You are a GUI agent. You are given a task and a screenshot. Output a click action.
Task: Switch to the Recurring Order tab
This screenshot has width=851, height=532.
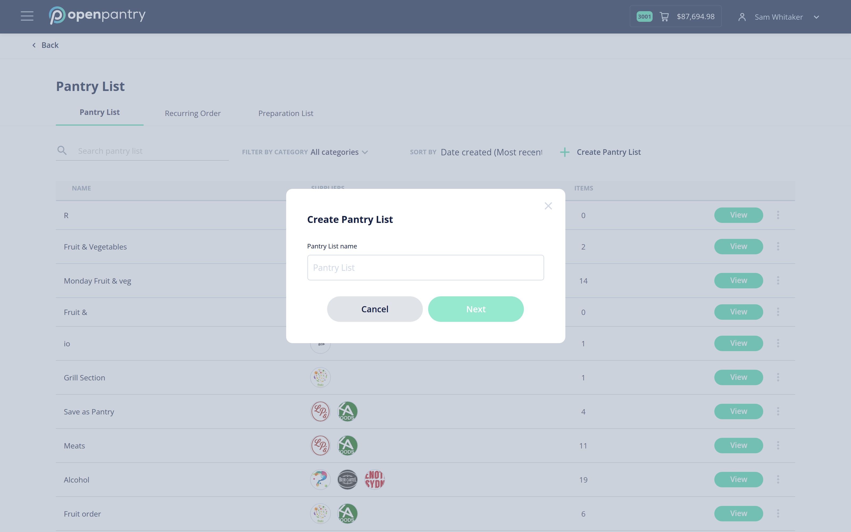tap(193, 113)
